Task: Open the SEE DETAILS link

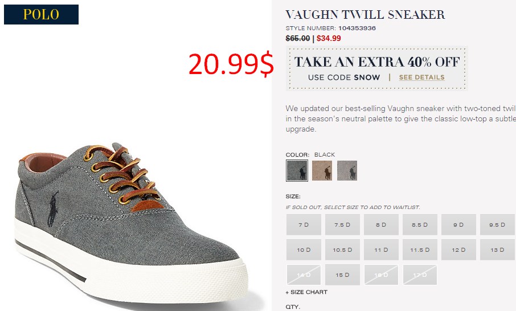Action: 421,77
